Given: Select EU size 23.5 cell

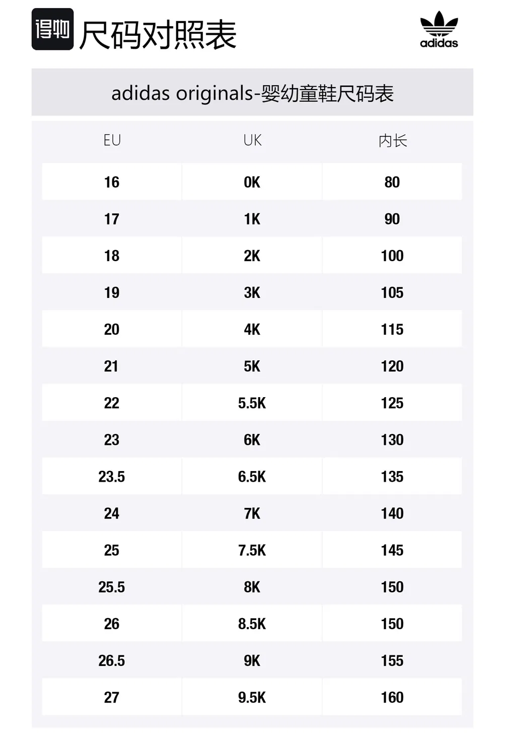Looking at the screenshot, I should 112,476.
